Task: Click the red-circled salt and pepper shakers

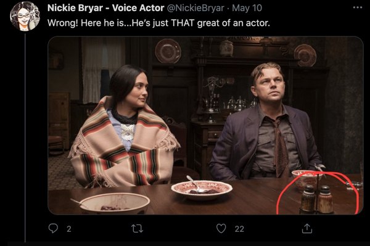Action: (x=317, y=199)
